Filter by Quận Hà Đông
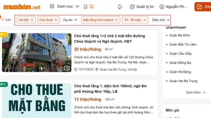Screen dimensions: 211x118 point(180,72)
